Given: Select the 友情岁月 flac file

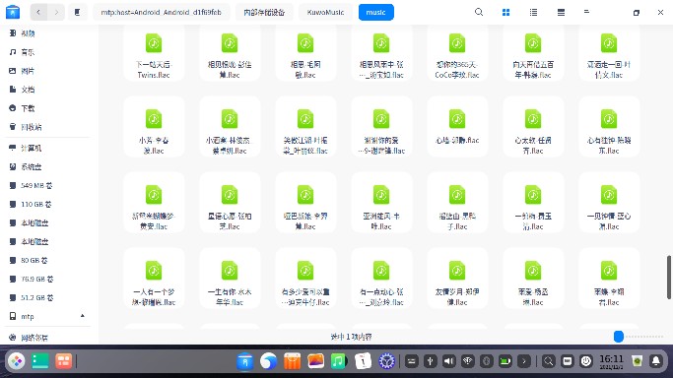Looking at the screenshot, I should pyautogui.click(x=457, y=279).
